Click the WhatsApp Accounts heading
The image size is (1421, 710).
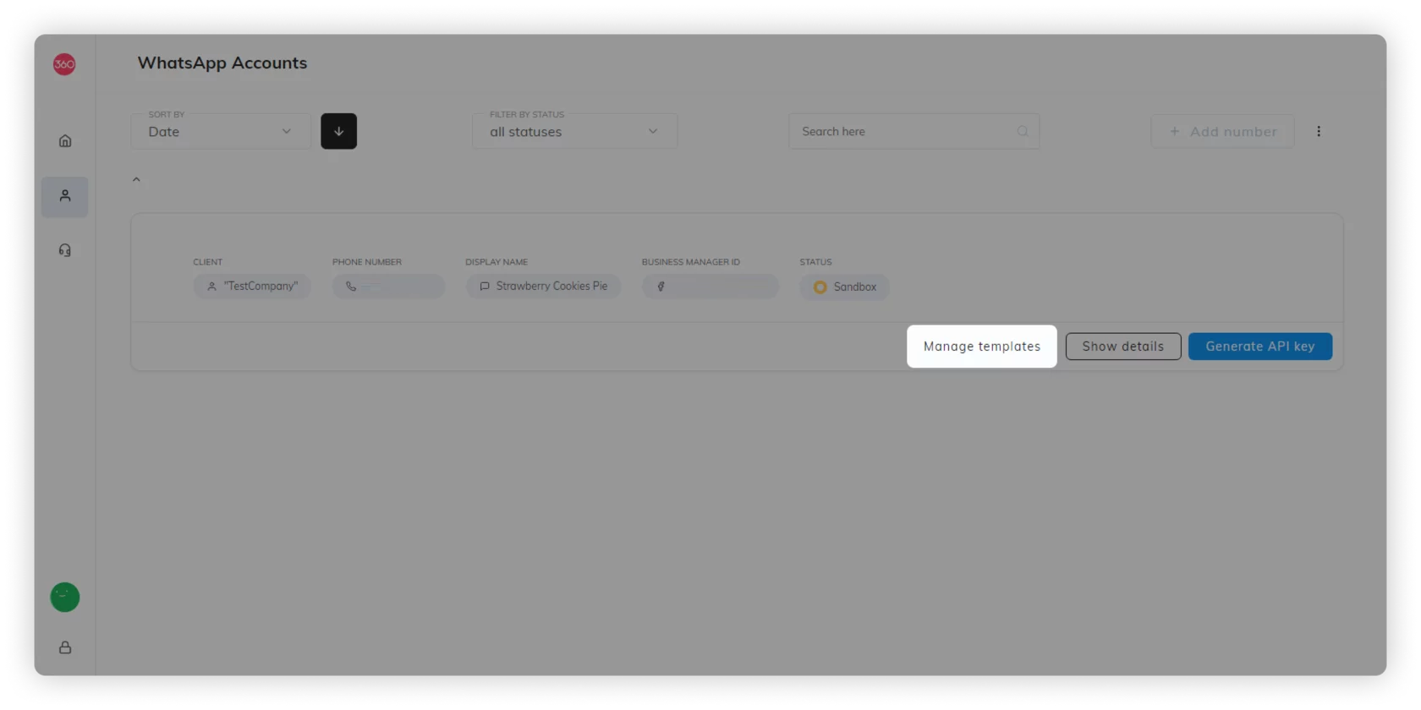(x=222, y=63)
